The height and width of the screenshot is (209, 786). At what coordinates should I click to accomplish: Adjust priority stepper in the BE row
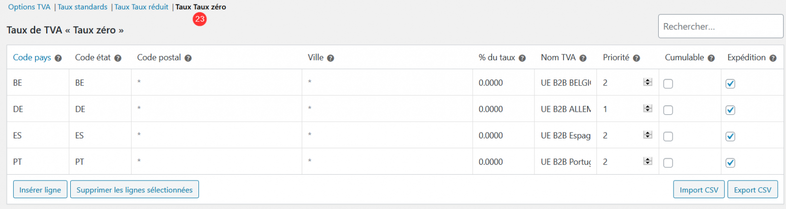[648, 82]
